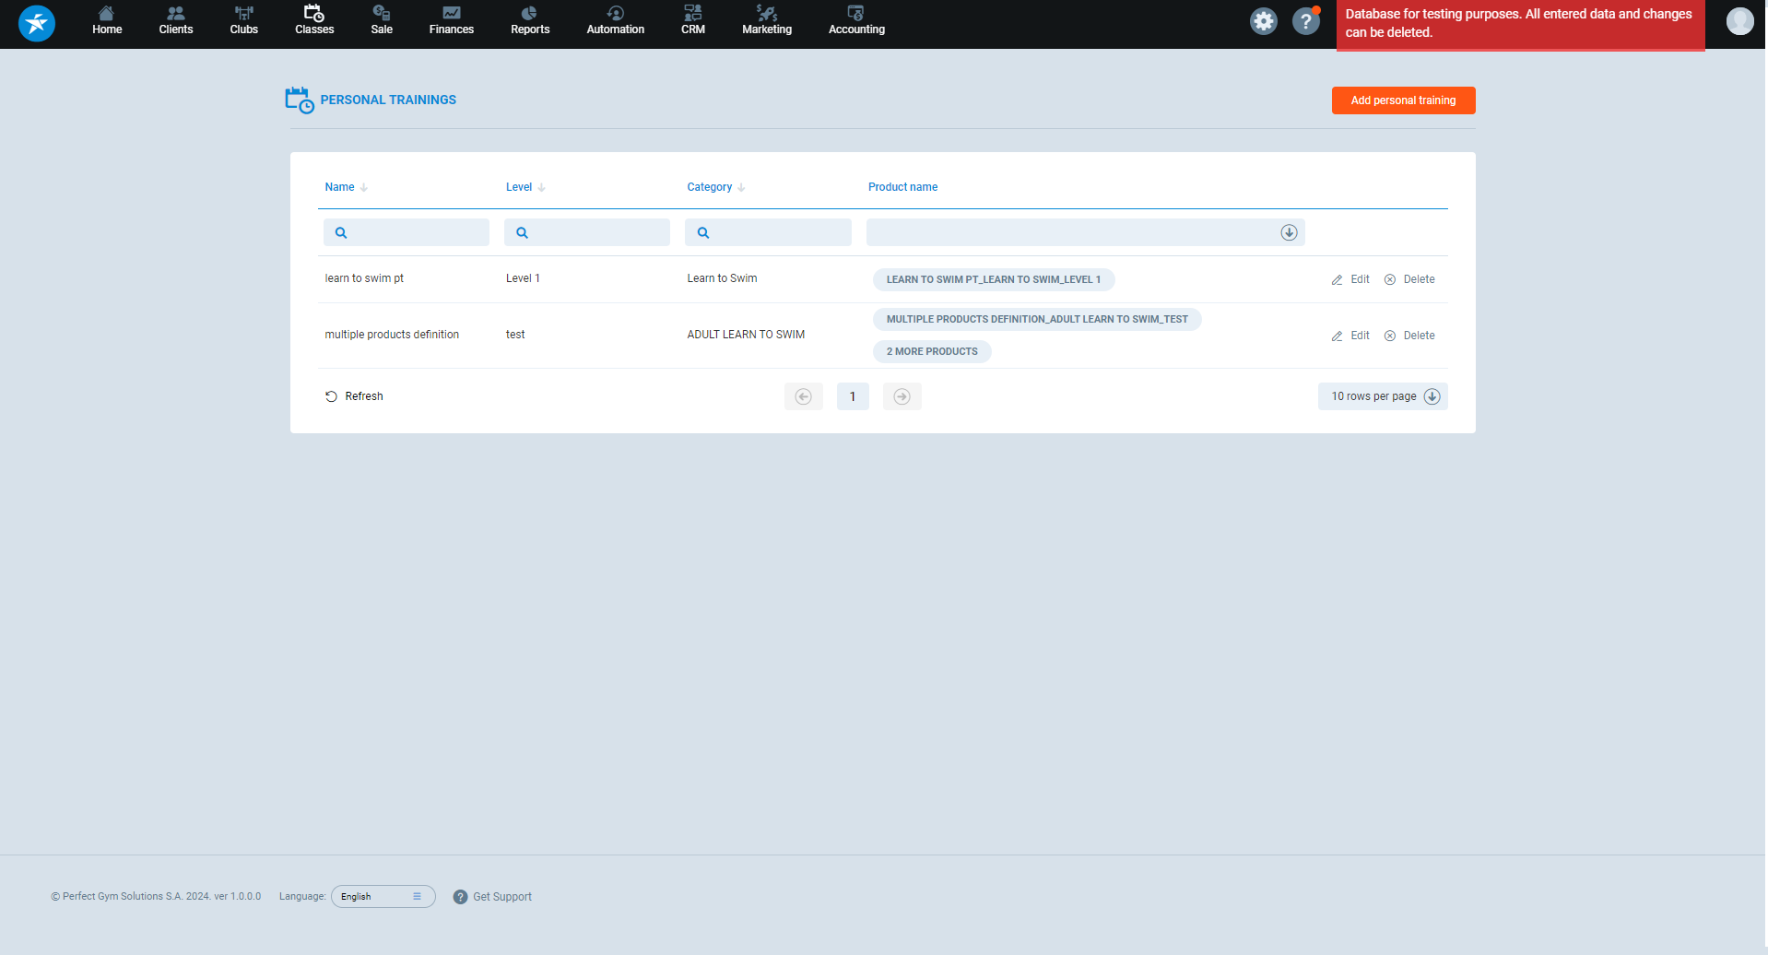The width and height of the screenshot is (1768, 955).
Task: Click the Refresh icon below the table
Action: [331, 396]
